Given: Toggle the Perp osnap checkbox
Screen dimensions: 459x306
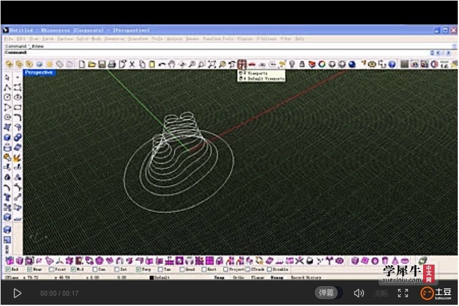Looking at the screenshot, I should (138, 269).
